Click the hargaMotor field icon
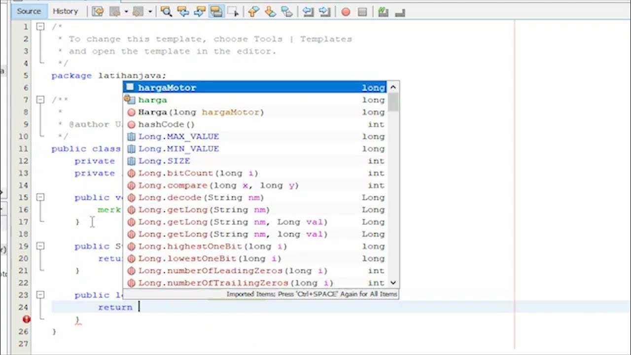631x355 pixels. pyautogui.click(x=130, y=87)
